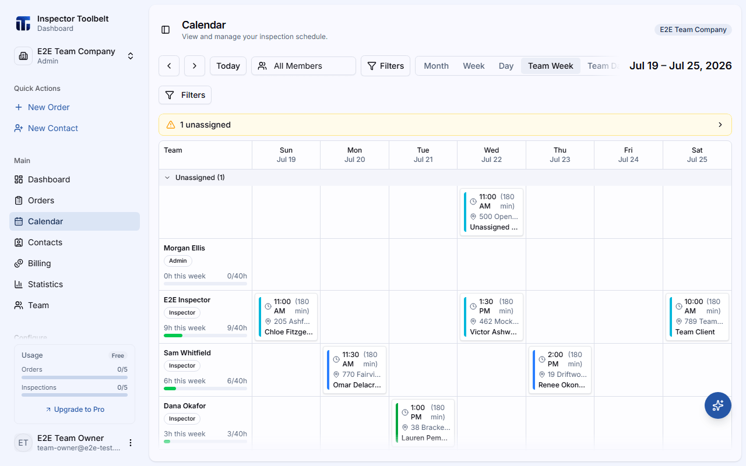Switch to Week view
The image size is (746, 466).
coord(474,66)
